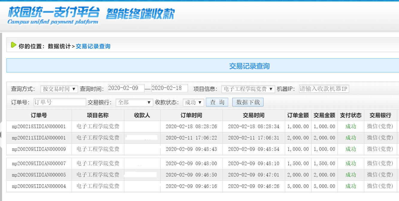This screenshot has height=201, width=399.
Task: Click the 订单号 column header
Action: (x=39, y=115)
